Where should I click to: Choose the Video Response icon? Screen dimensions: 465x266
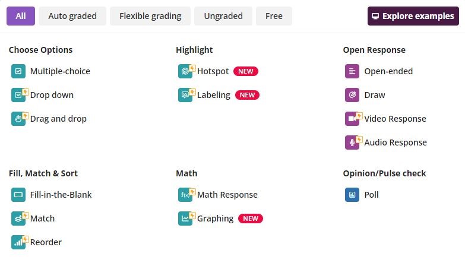click(x=352, y=119)
